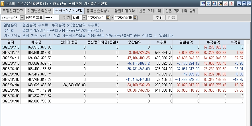This screenshot has height=126, width=252.
Task: Click 원화대용금 value 24,340,083.89
Action: click(x=74, y=85)
